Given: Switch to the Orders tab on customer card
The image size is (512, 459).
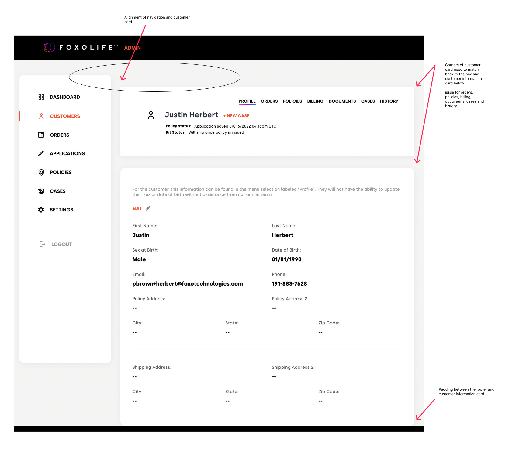Looking at the screenshot, I should [269, 101].
